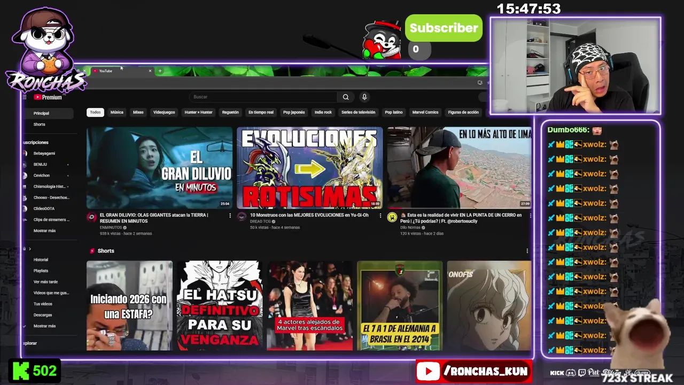This screenshot has width=684, height=385.
Task: Select the Pop latino chip
Action: click(x=394, y=112)
